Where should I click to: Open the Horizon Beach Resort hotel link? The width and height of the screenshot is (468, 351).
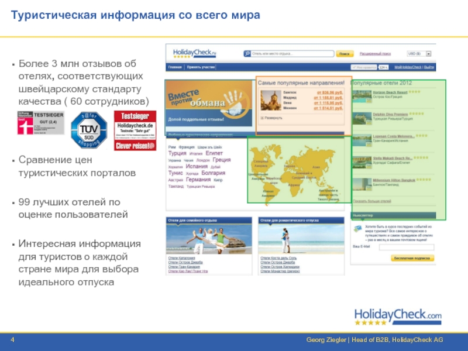click(x=390, y=92)
